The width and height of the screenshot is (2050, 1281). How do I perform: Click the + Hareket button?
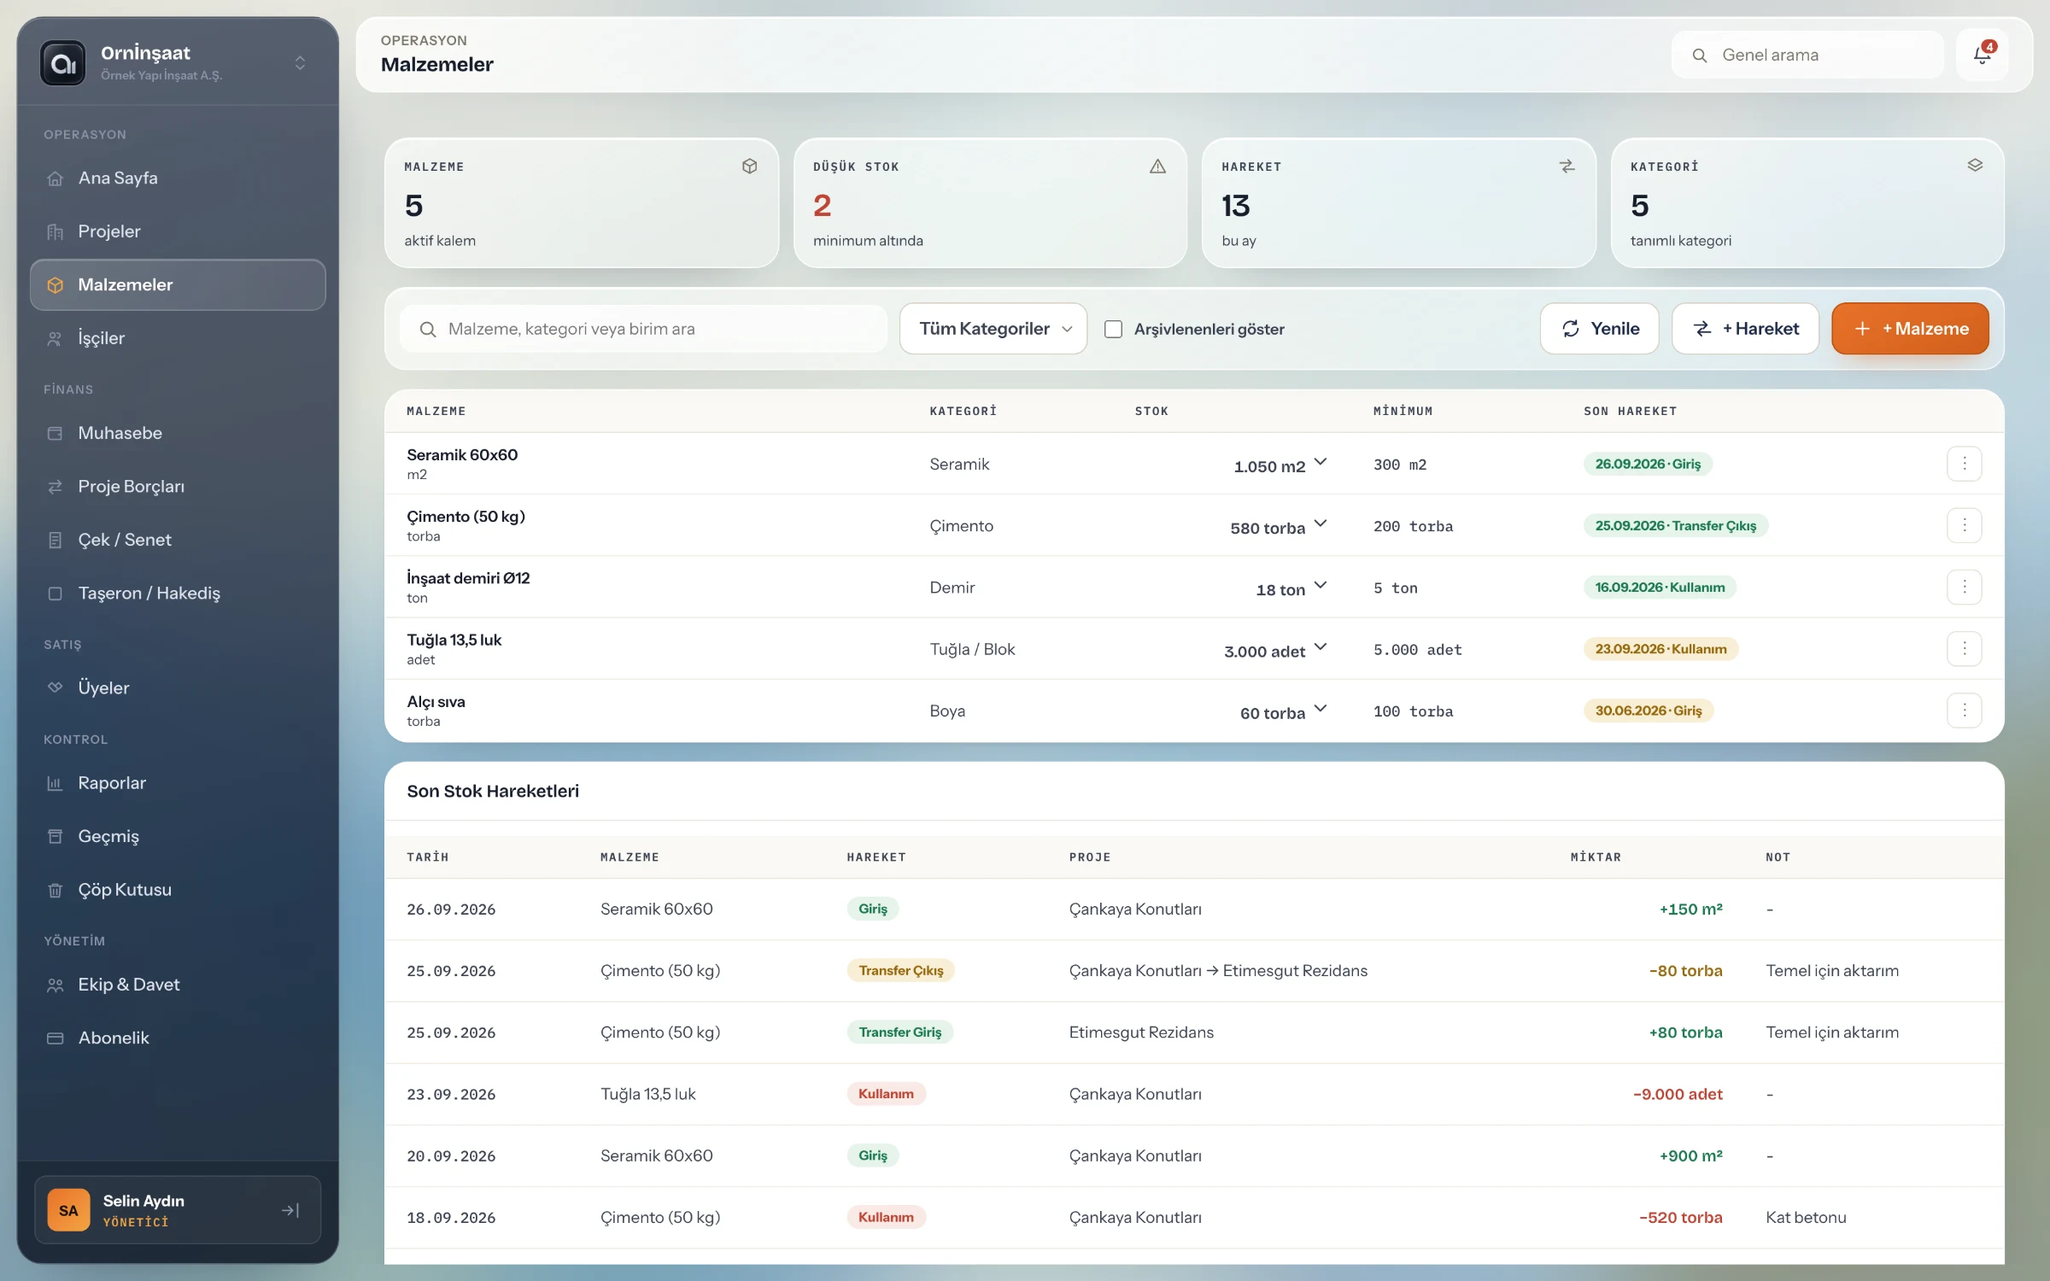pyautogui.click(x=1745, y=329)
